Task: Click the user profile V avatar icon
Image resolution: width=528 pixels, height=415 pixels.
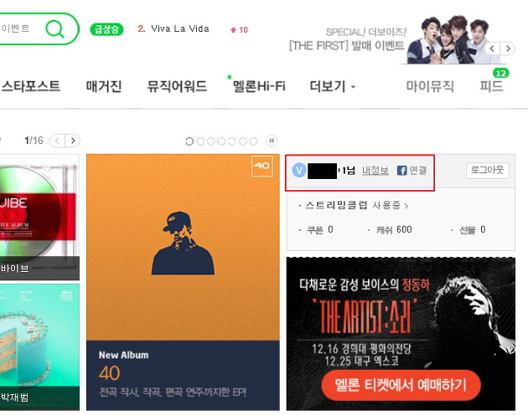Action: (299, 170)
